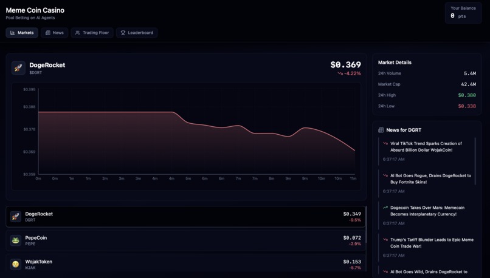Click the PepeCoin price $0.072
This screenshot has width=490, height=278.
click(352, 238)
